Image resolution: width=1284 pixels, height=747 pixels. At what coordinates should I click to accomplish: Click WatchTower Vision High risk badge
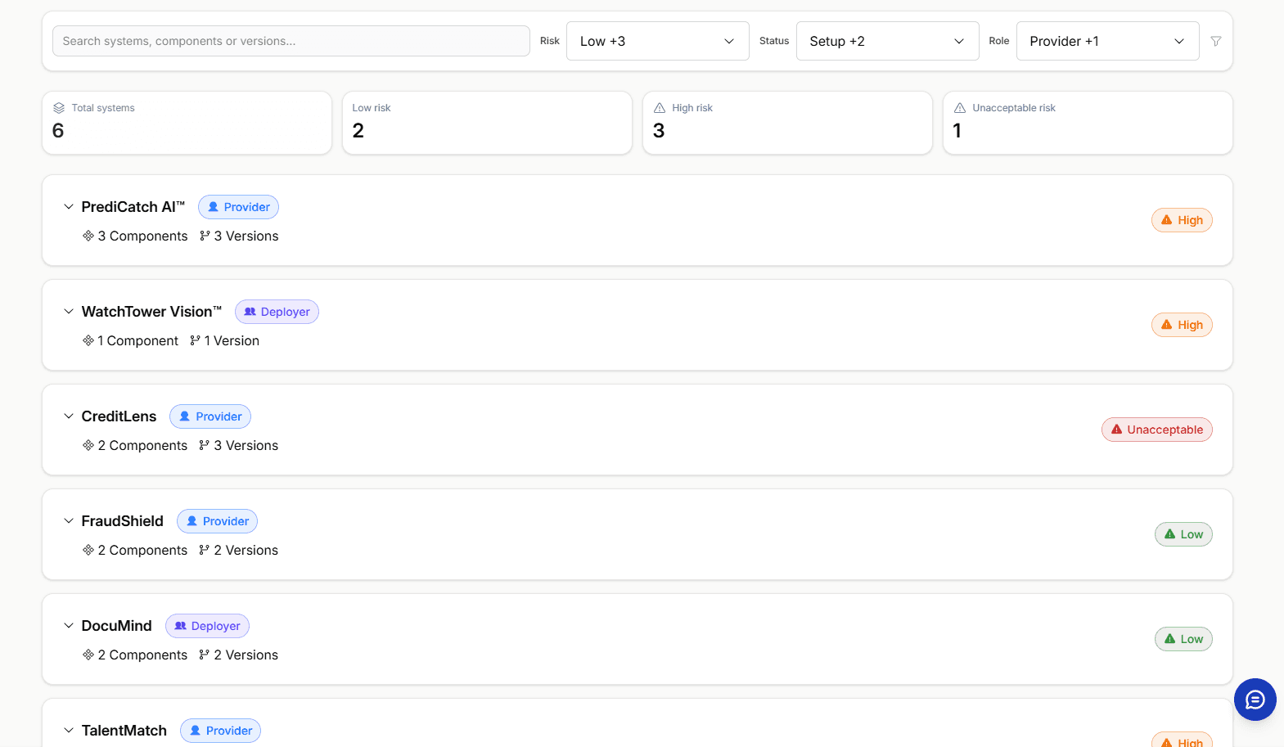coord(1182,325)
